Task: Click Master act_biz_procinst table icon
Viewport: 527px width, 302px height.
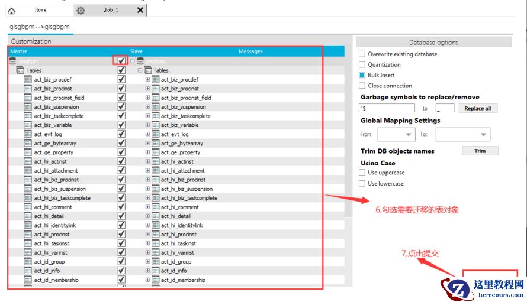Action: (x=28, y=89)
